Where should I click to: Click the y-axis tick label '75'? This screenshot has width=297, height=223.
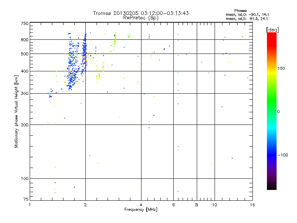[x=26, y=199]
